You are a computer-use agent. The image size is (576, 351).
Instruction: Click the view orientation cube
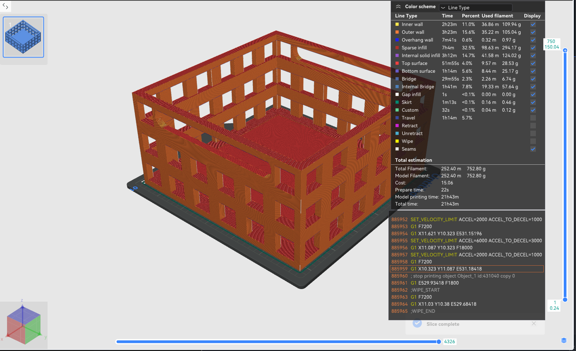[23, 325]
